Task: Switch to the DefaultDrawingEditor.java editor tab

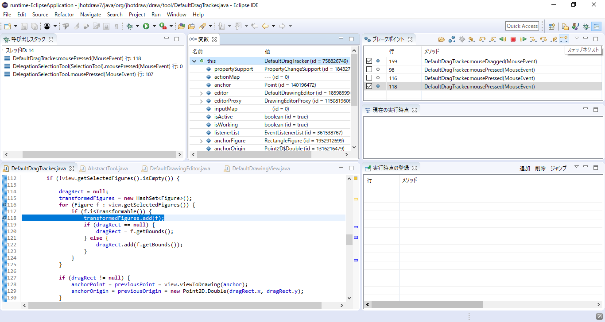Action: 180,169
